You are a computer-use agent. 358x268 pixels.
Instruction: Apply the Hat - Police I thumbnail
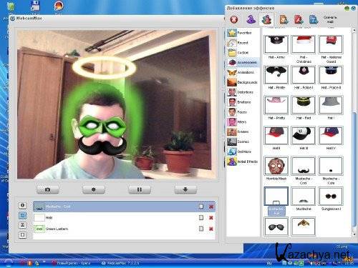coord(303,75)
